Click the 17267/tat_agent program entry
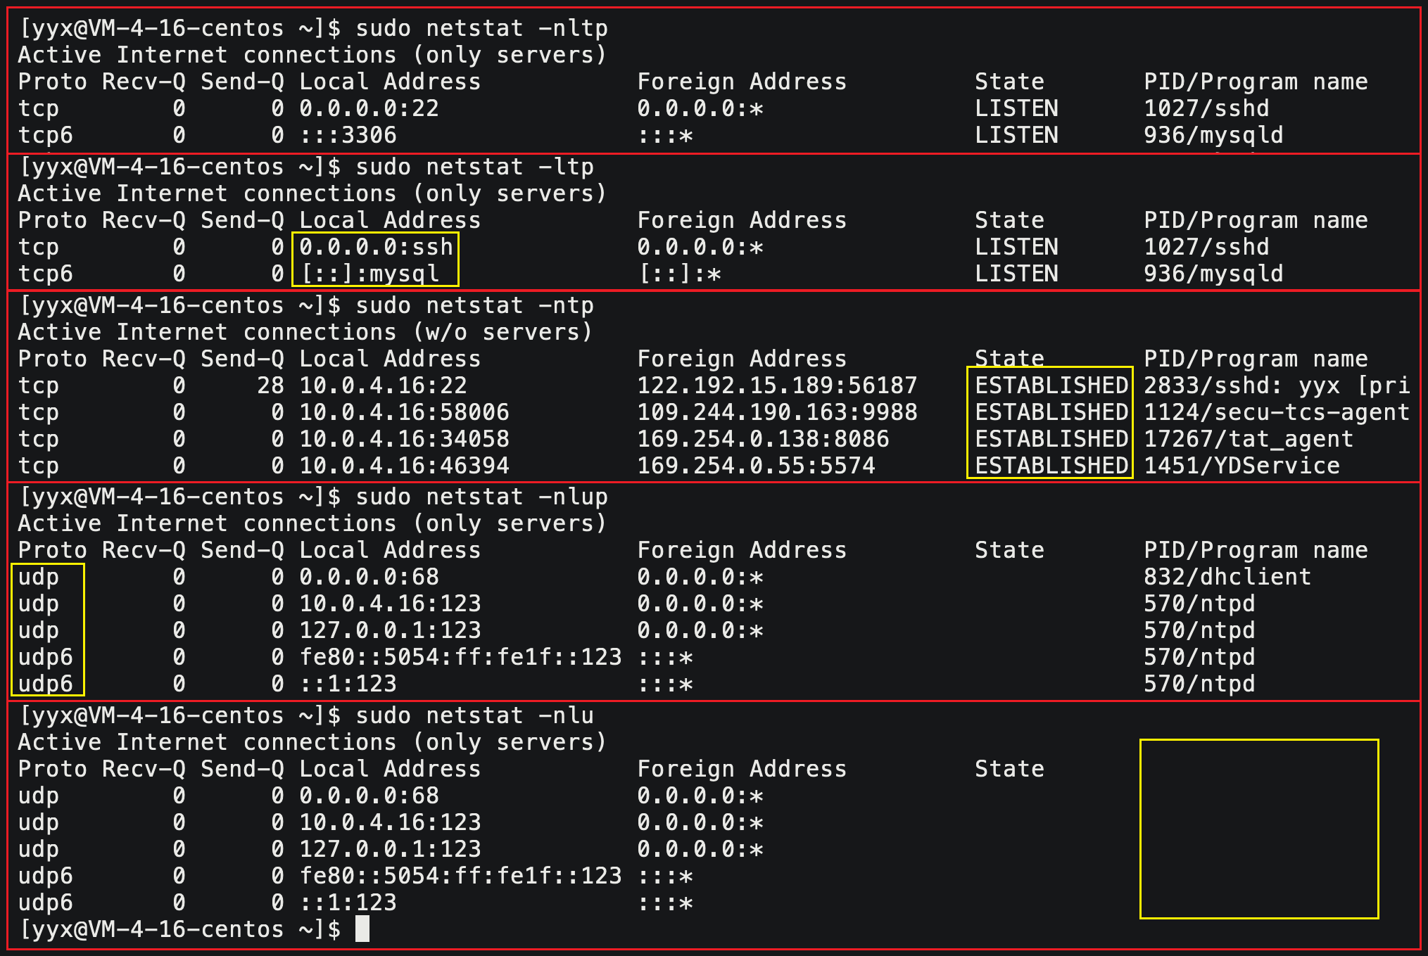1428x956 pixels. 1248,439
